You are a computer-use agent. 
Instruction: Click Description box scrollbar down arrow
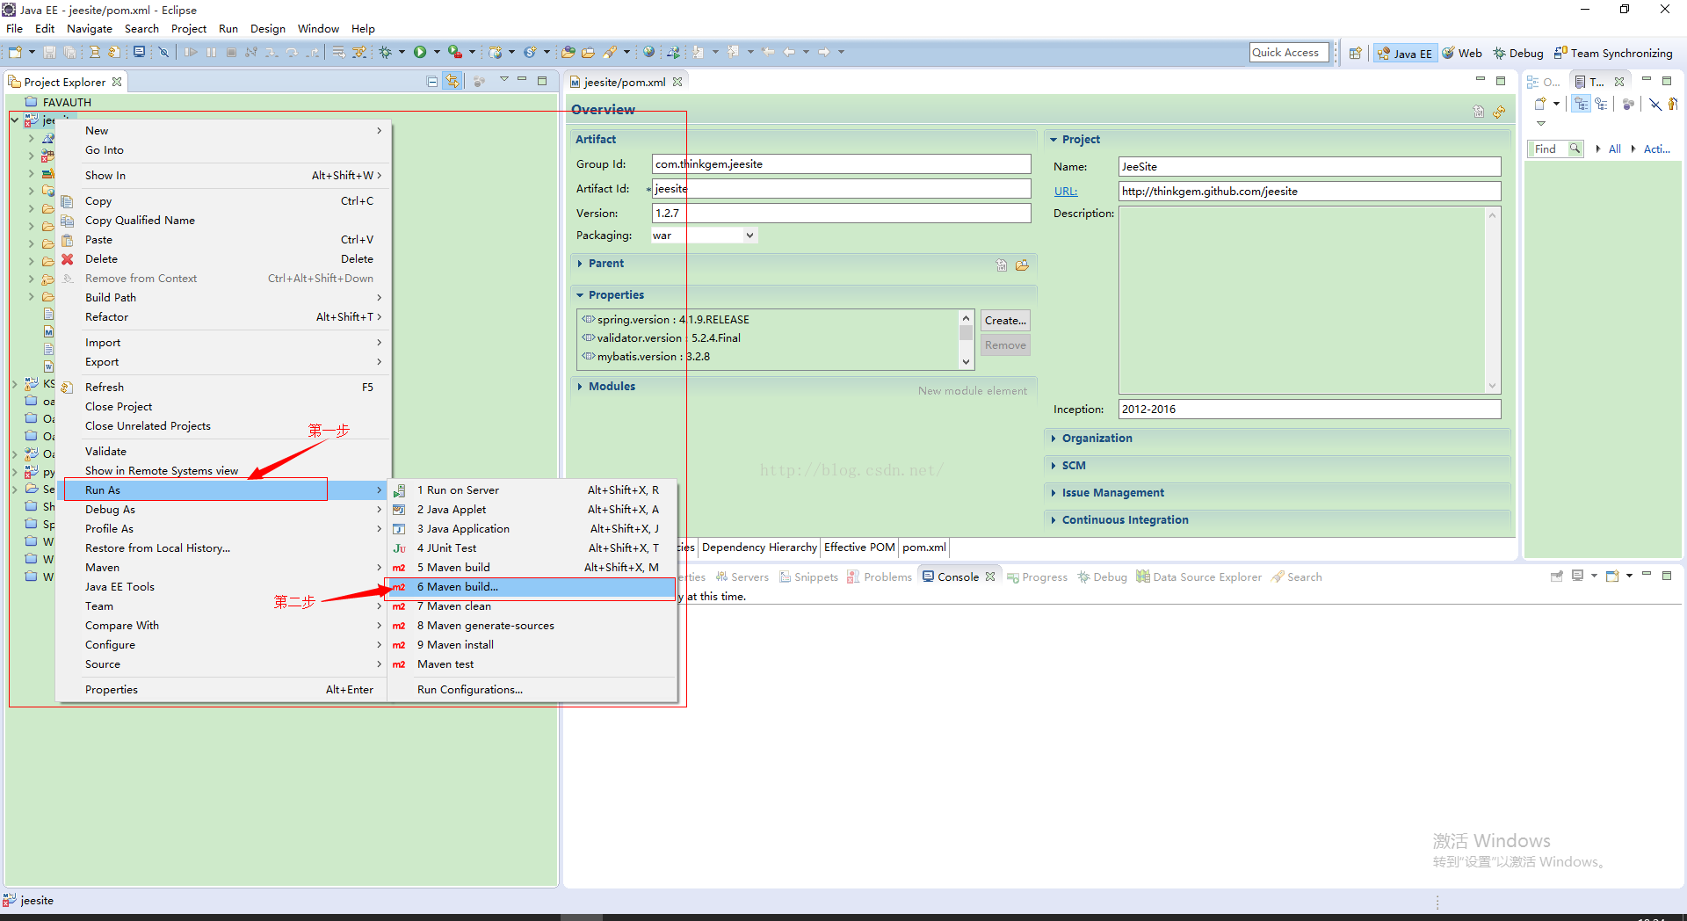click(1491, 386)
